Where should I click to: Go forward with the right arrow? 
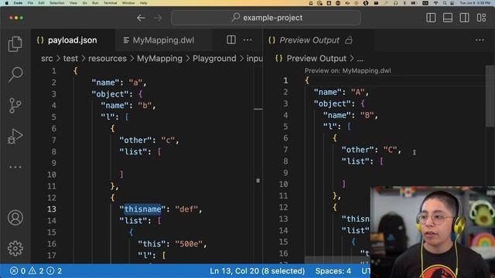tap(158, 18)
